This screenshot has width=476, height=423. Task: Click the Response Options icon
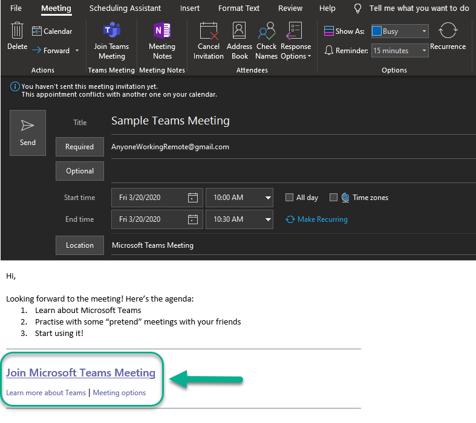[x=294, y=30]
